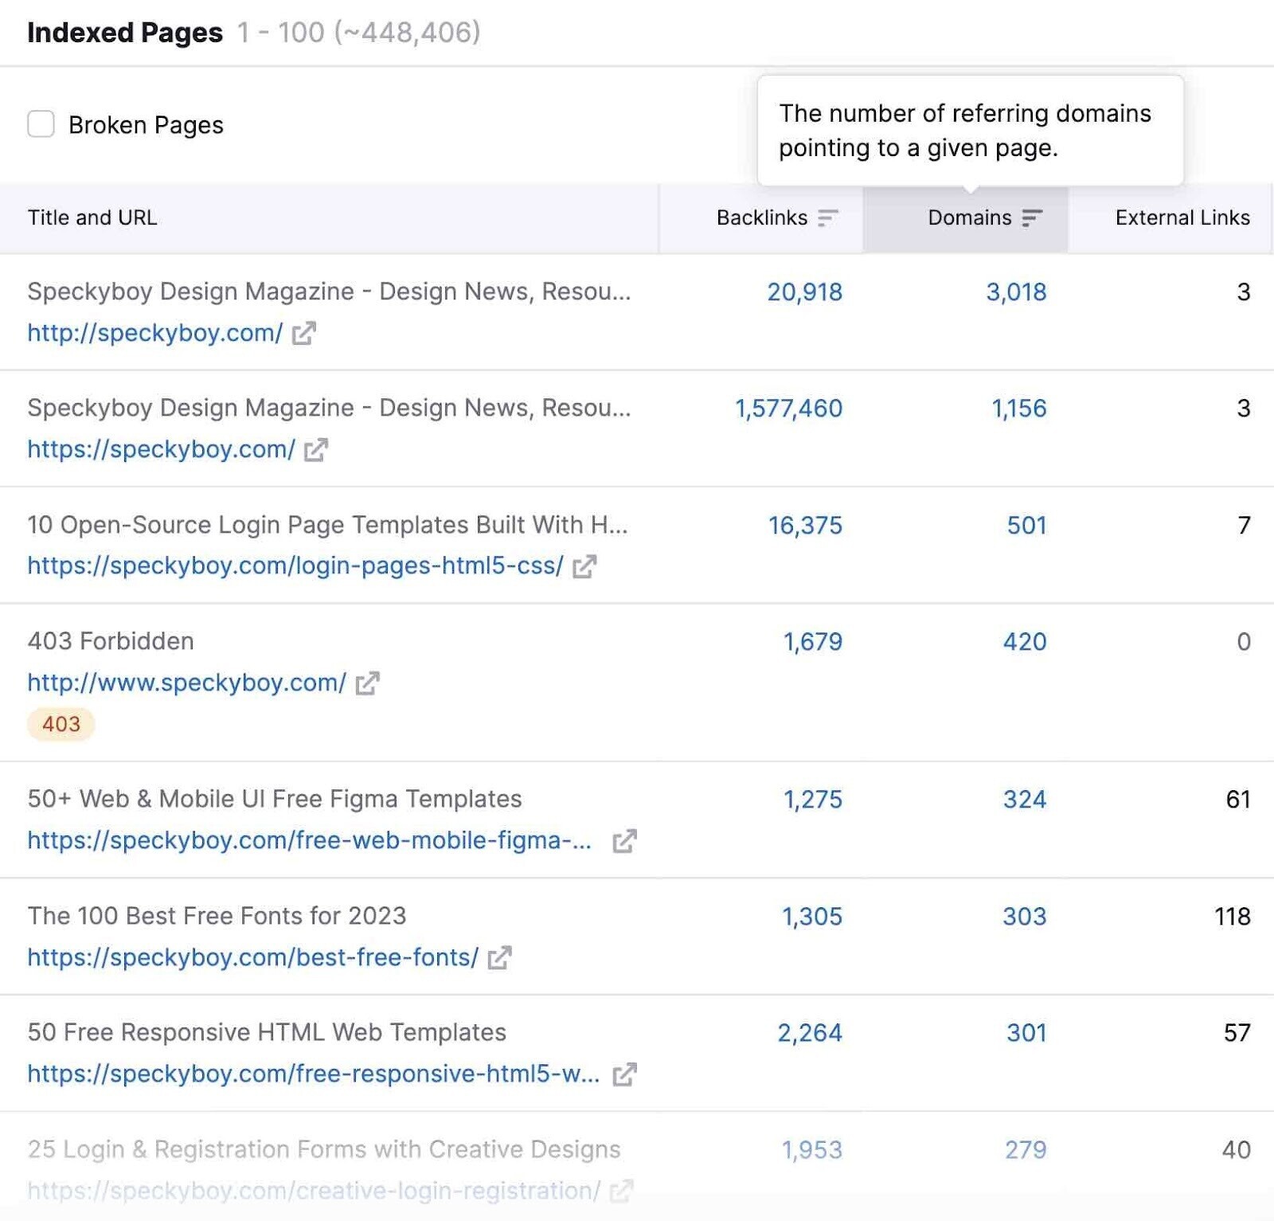Follow the login-pages-html5-css link

pyautogui.click(x=295, y=565)
